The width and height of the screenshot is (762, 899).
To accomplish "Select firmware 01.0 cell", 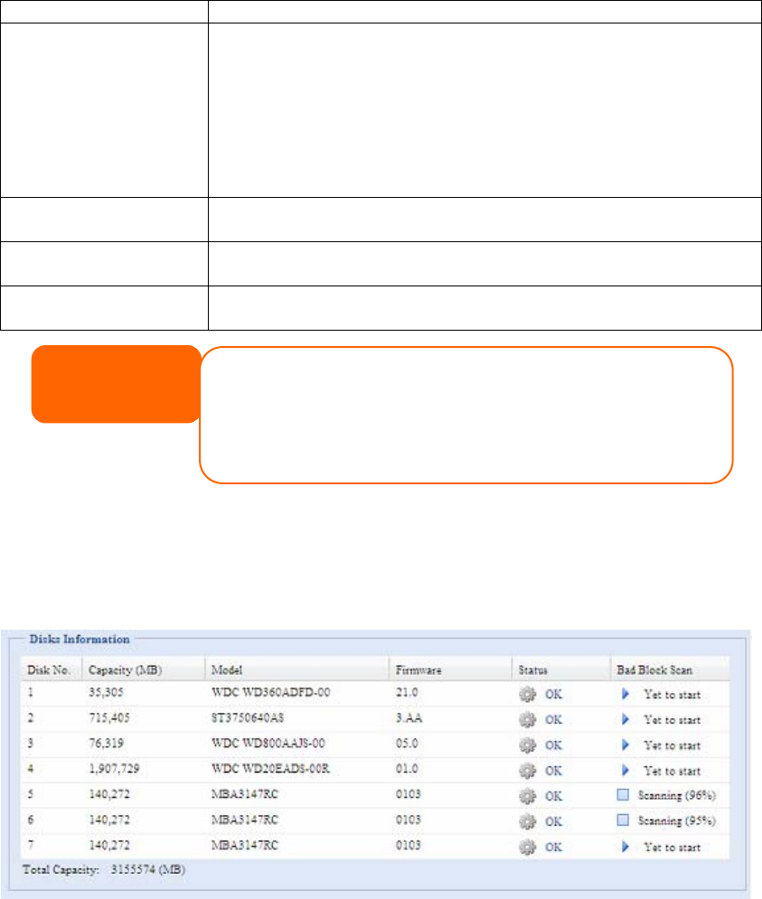I will point(407,768).
